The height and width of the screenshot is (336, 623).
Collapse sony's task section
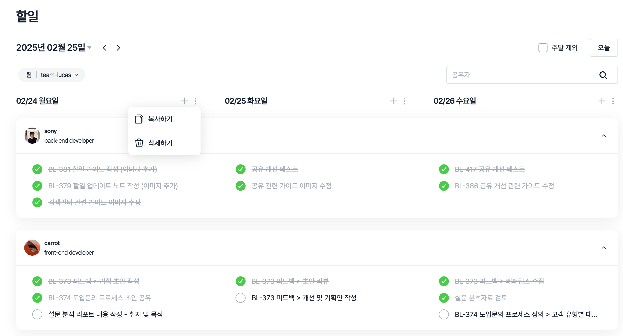pos(604,136)
